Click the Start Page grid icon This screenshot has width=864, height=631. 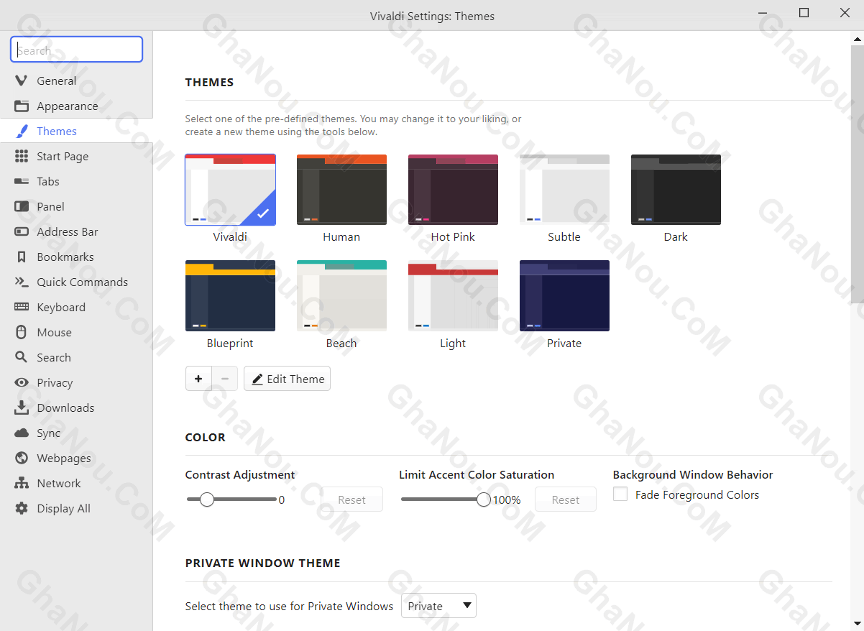point(22,156)
